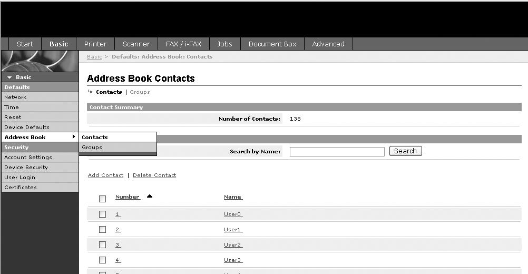Sort by the Number column
528x274 pixels.
click(128, 197)
